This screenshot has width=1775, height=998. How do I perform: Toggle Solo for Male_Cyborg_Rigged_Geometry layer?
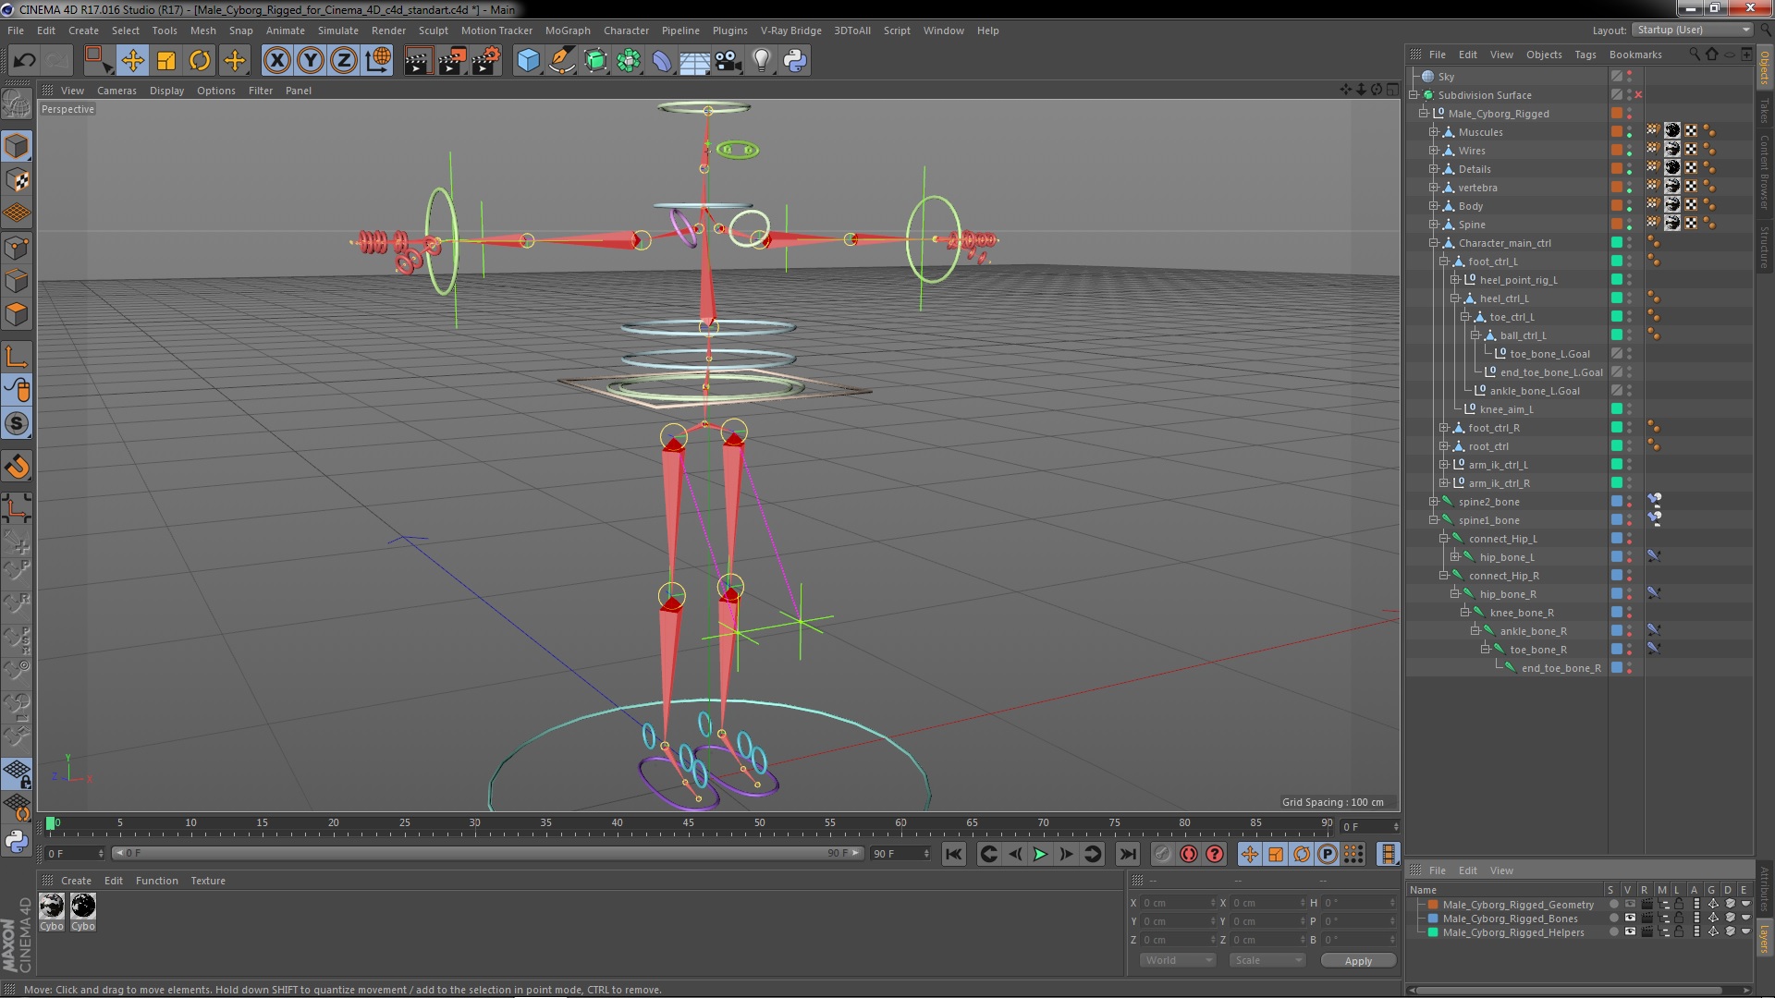(x=1613, y=905)
